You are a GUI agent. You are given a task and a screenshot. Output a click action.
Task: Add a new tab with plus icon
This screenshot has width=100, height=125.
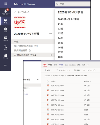(88, 65)
